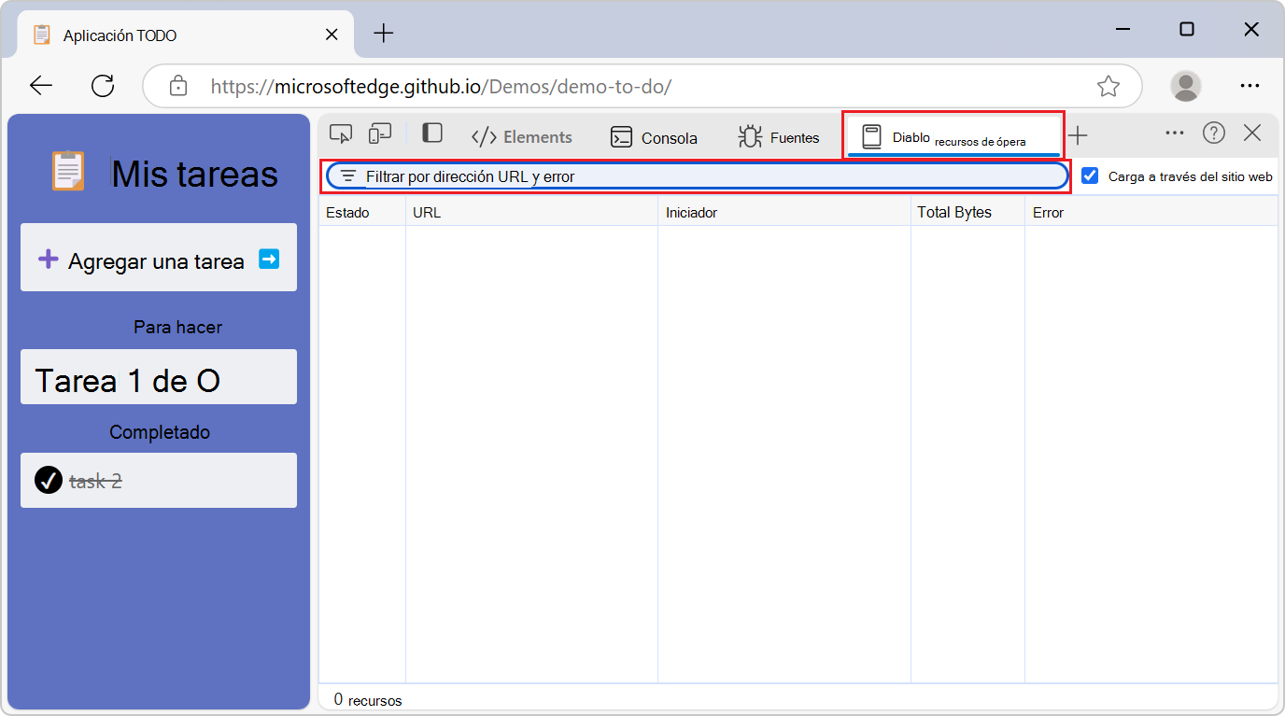1285x716 pixels.
Task: Reload the page with the refresh icon
Action: tap(103, 85)
